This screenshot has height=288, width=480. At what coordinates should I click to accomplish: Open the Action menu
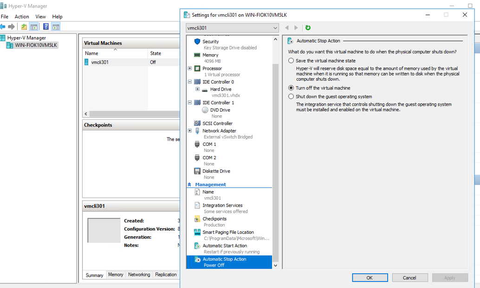click(22, 17)
